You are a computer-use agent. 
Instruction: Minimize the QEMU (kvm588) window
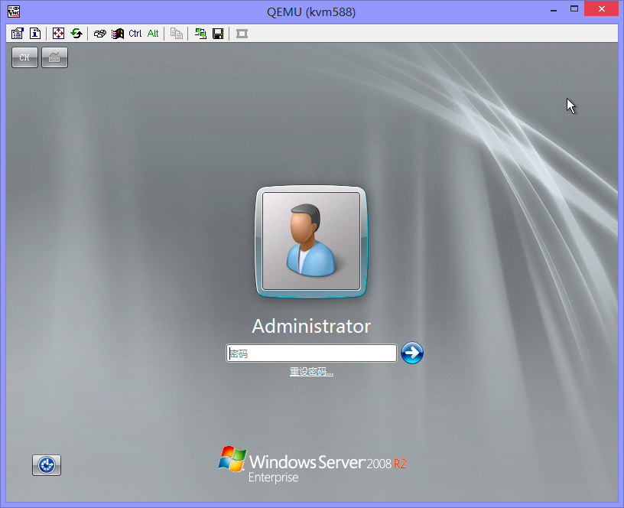[x=554, y=9]
